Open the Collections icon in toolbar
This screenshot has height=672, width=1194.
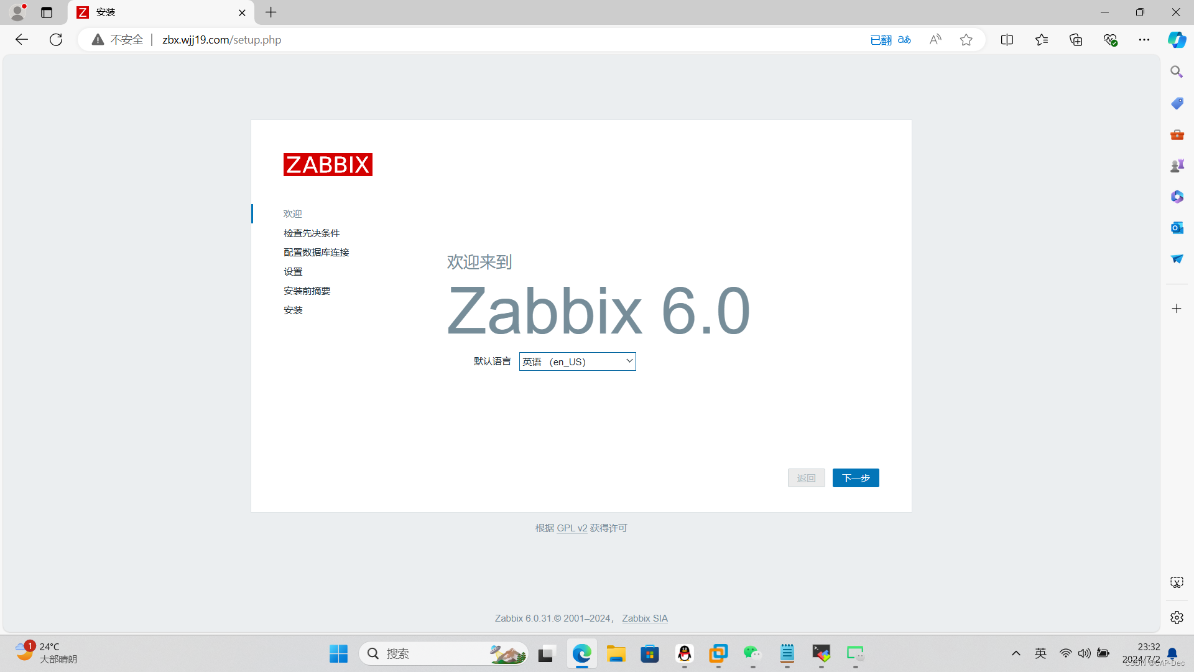point(1076,40)
